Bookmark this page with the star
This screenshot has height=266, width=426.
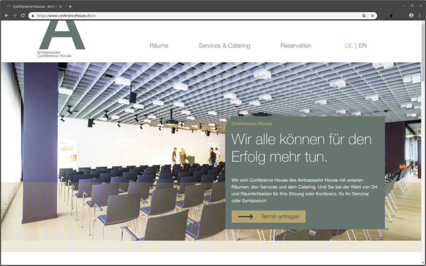pyautogui.click(x=372, y=16)
